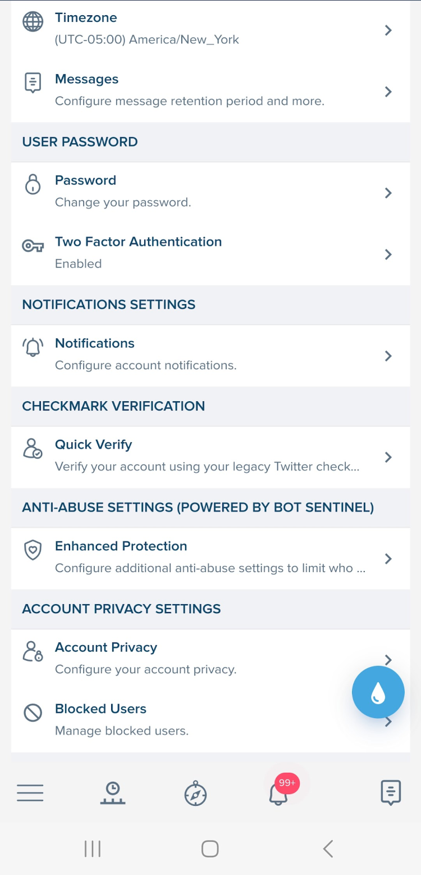Open the messages icon in bottom bar
The height and width of the screenshot is (875, 421).
[x=390, y=793]
